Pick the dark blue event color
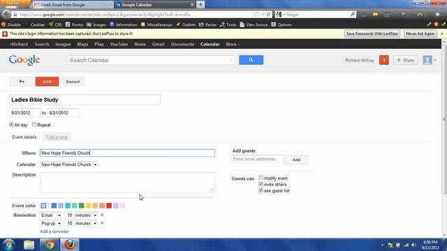Image resolution: width=447 pixels, height=251 pixels. (x=54, y=206)
